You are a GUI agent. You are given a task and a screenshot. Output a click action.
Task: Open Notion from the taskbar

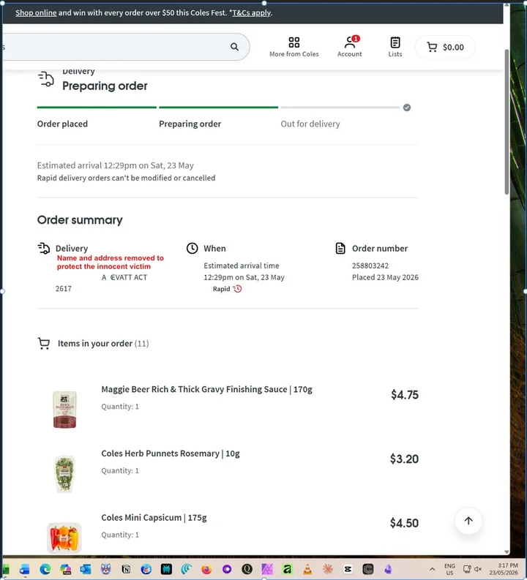126,569
